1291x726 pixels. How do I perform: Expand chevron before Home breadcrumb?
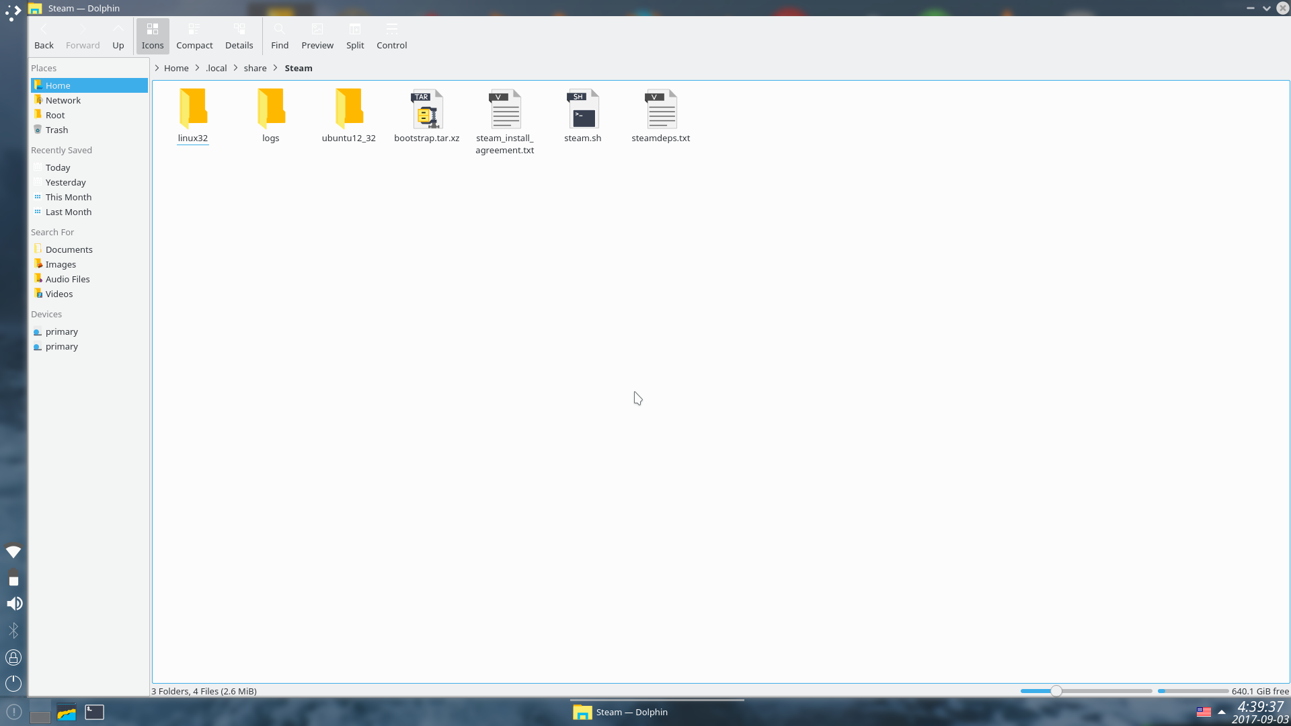(x=157, y=68)
